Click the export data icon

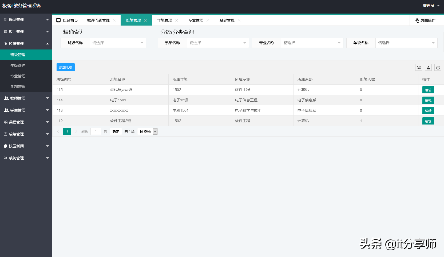click(428, 67)
